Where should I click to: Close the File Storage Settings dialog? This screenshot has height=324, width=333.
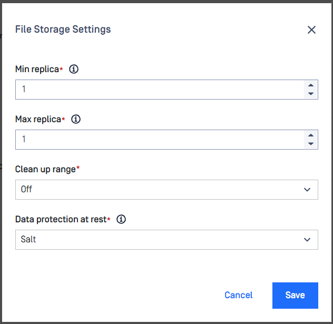tap(311, 30)
